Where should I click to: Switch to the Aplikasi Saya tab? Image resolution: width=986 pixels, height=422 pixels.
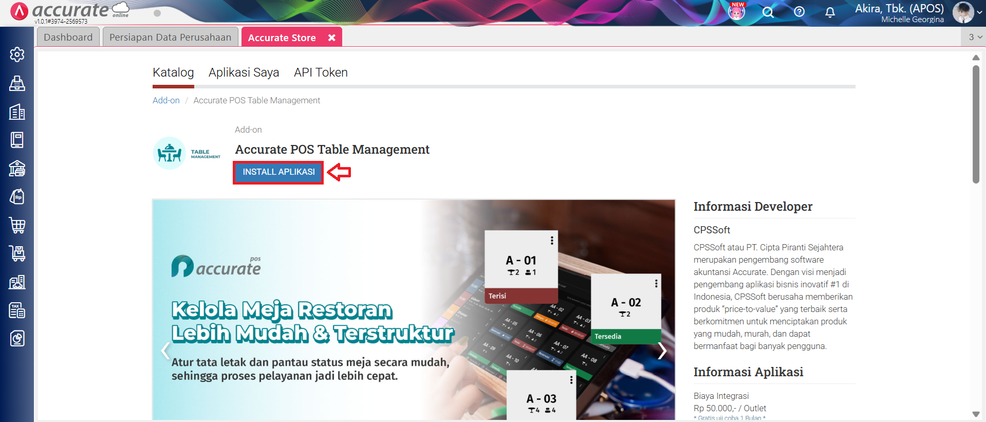point(244,72)
